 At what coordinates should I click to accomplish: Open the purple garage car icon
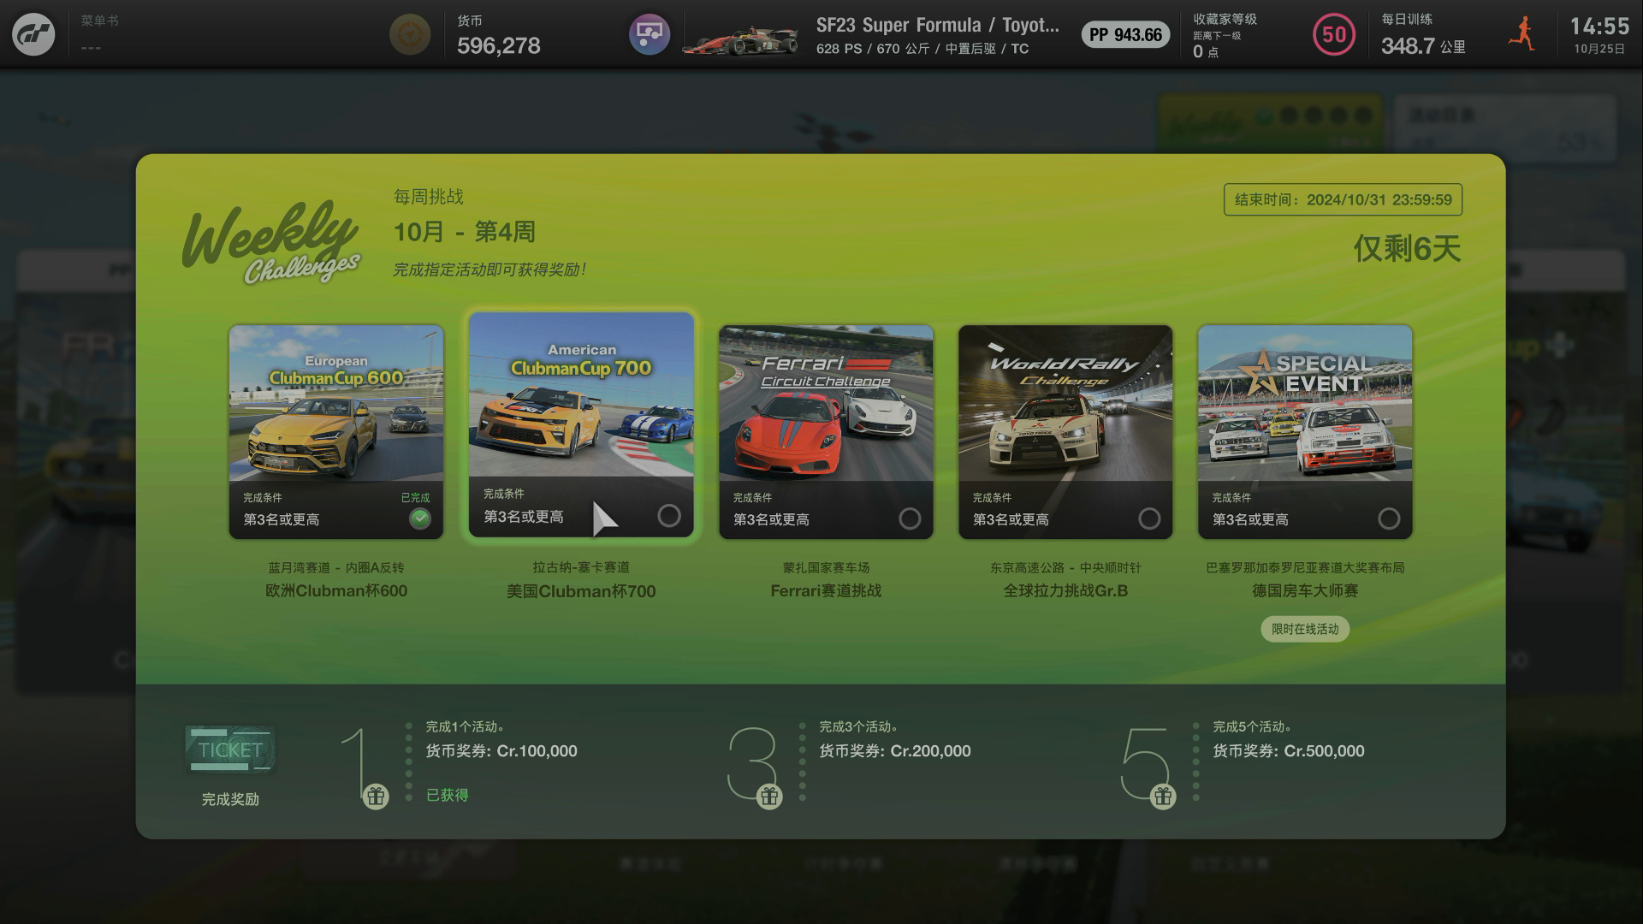point(649,35)
